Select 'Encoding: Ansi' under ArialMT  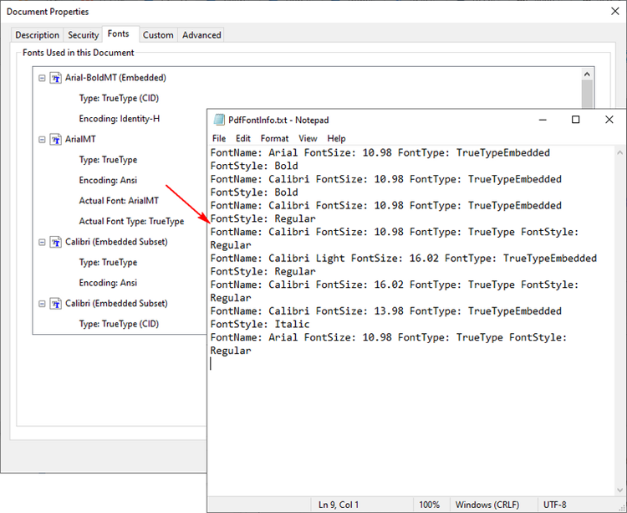point(108,181)
